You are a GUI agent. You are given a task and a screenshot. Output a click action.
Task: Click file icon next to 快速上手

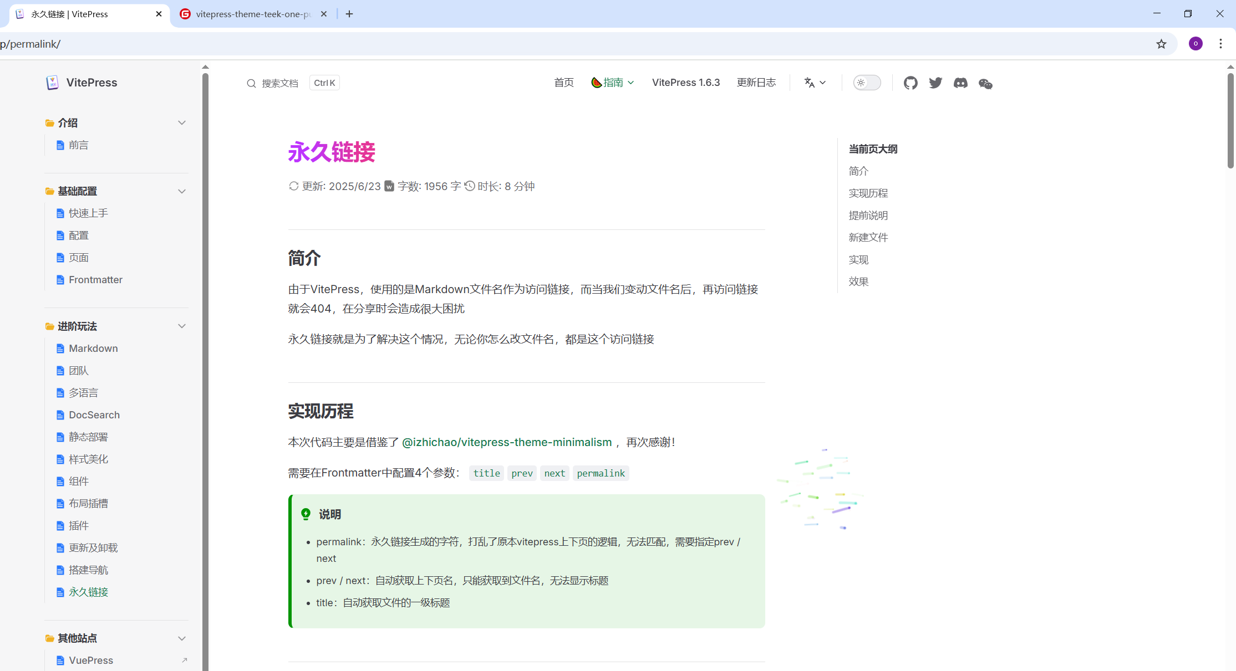pos(60,213)
